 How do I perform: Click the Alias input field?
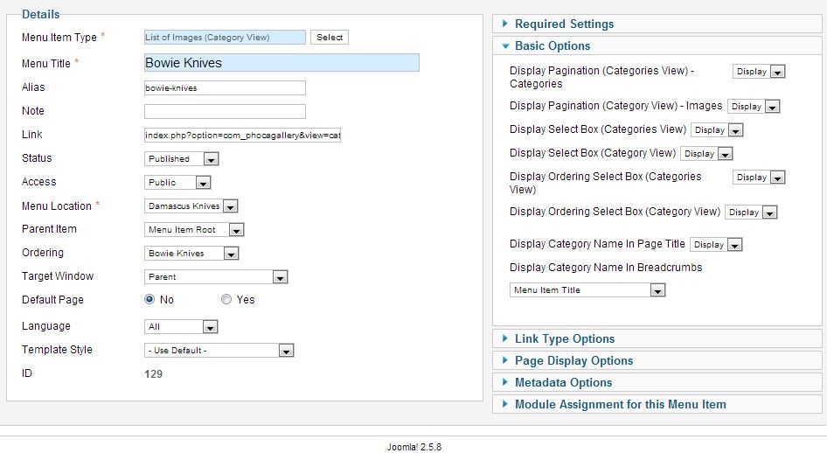(x=225, y=87)
